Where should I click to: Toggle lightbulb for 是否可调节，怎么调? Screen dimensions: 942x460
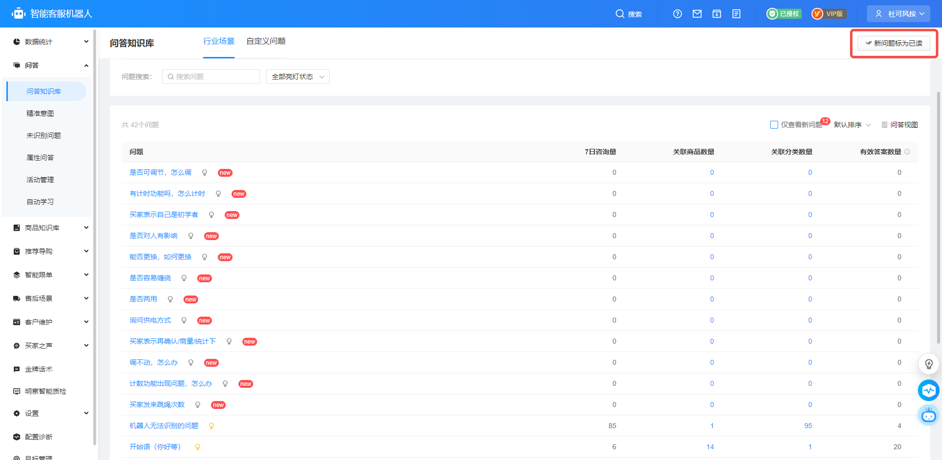point(205,173)
